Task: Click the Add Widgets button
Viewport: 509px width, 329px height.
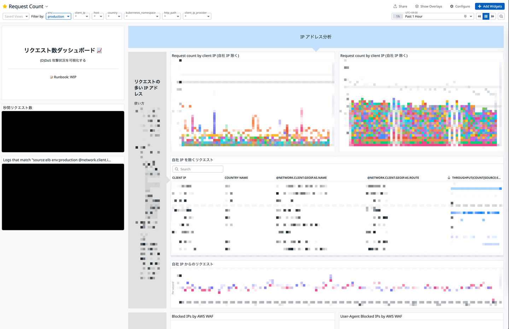Action: [x=490, y=6]
